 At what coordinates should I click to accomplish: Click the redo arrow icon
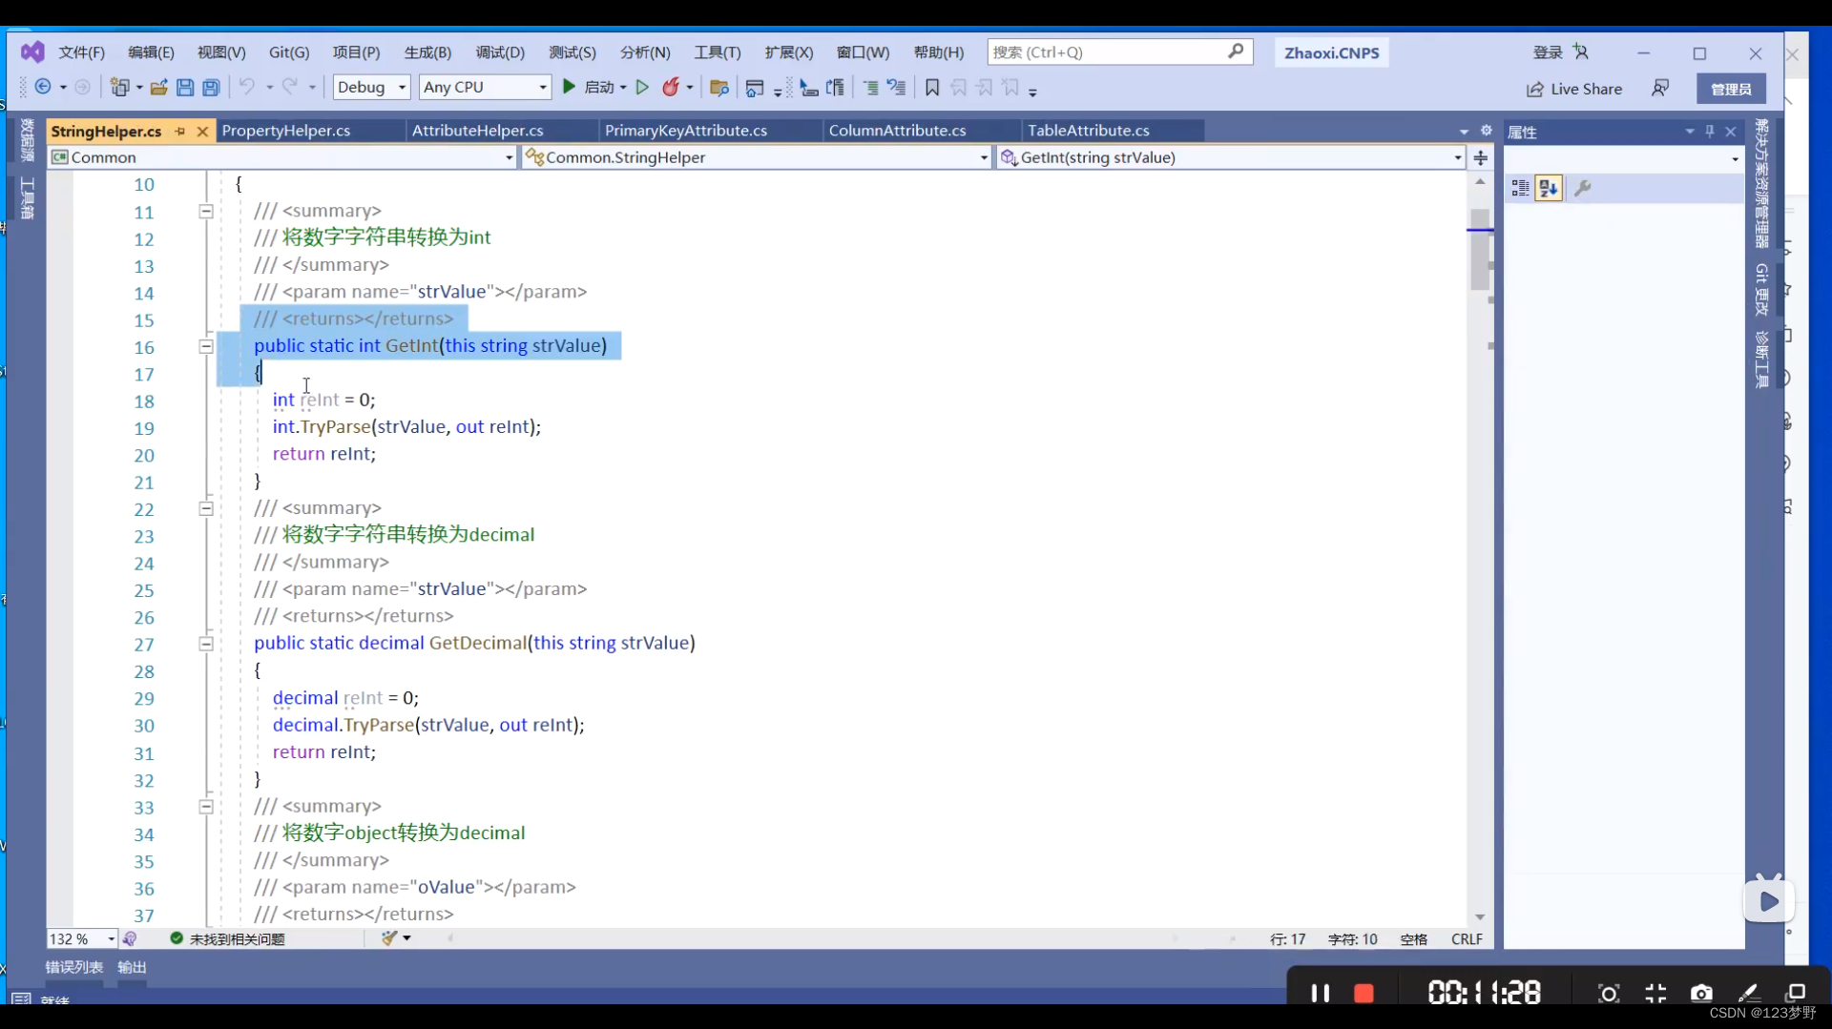(x=290, y=87)
